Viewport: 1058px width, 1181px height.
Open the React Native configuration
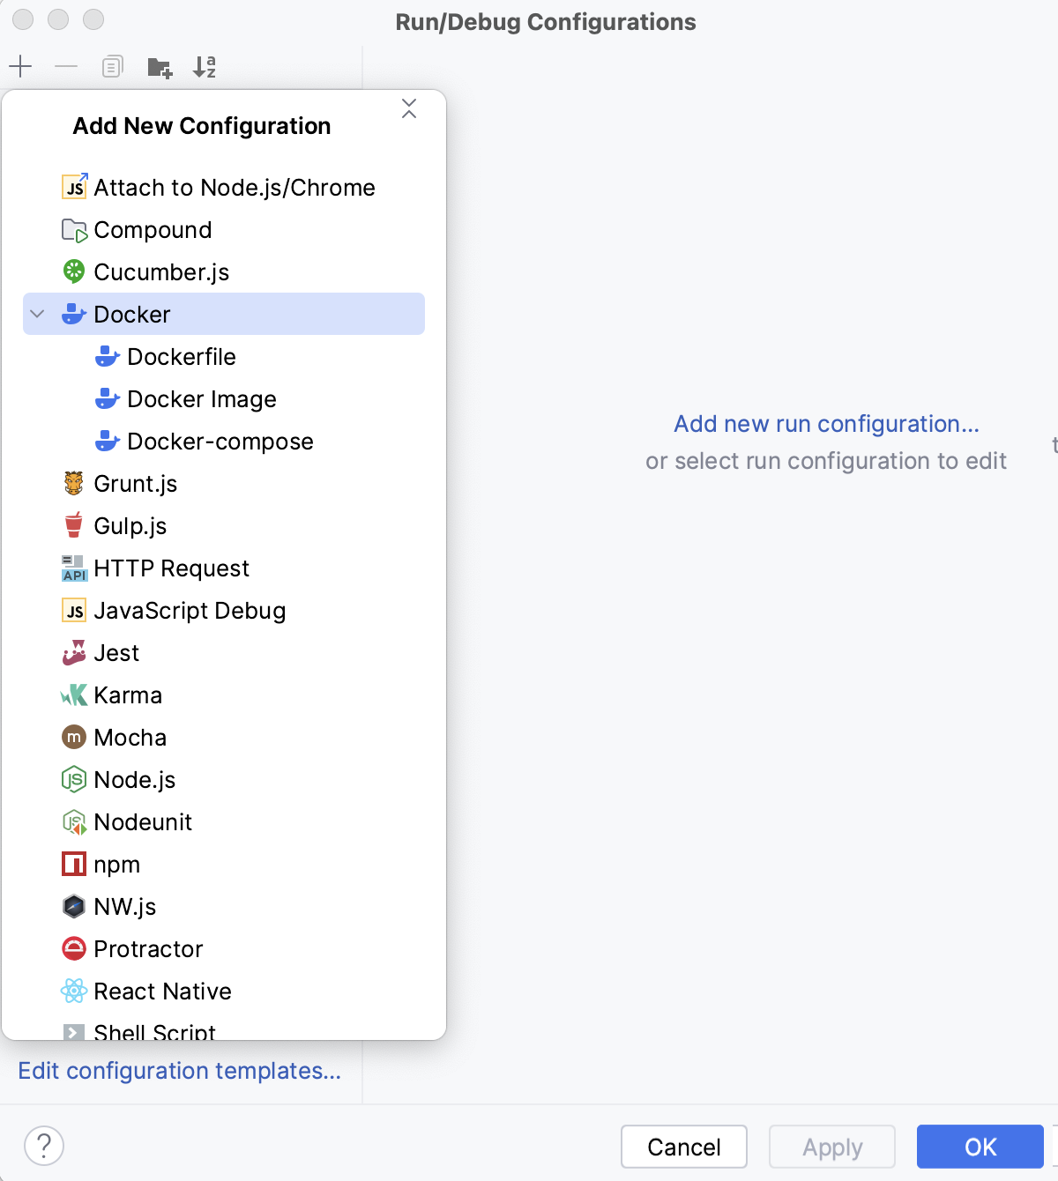[162, 991]
